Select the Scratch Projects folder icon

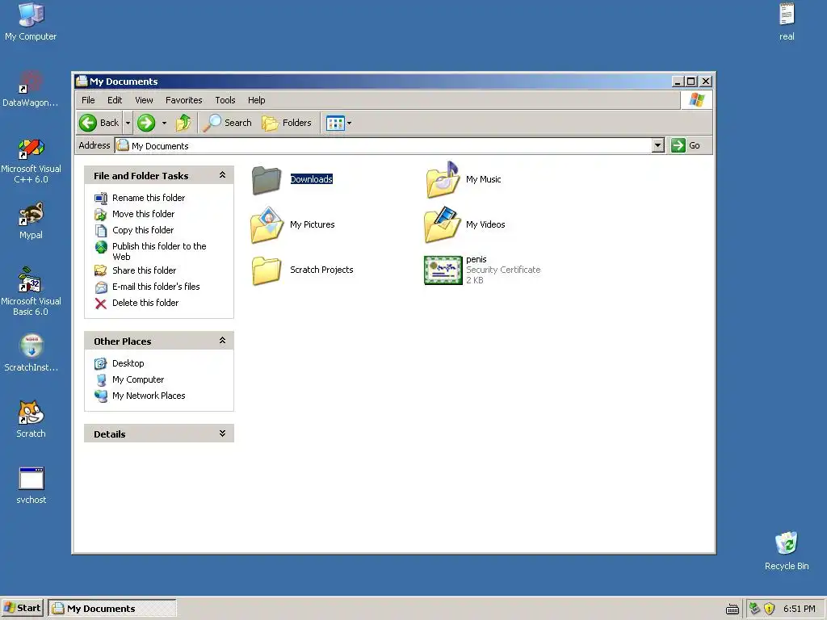(267, 270)
